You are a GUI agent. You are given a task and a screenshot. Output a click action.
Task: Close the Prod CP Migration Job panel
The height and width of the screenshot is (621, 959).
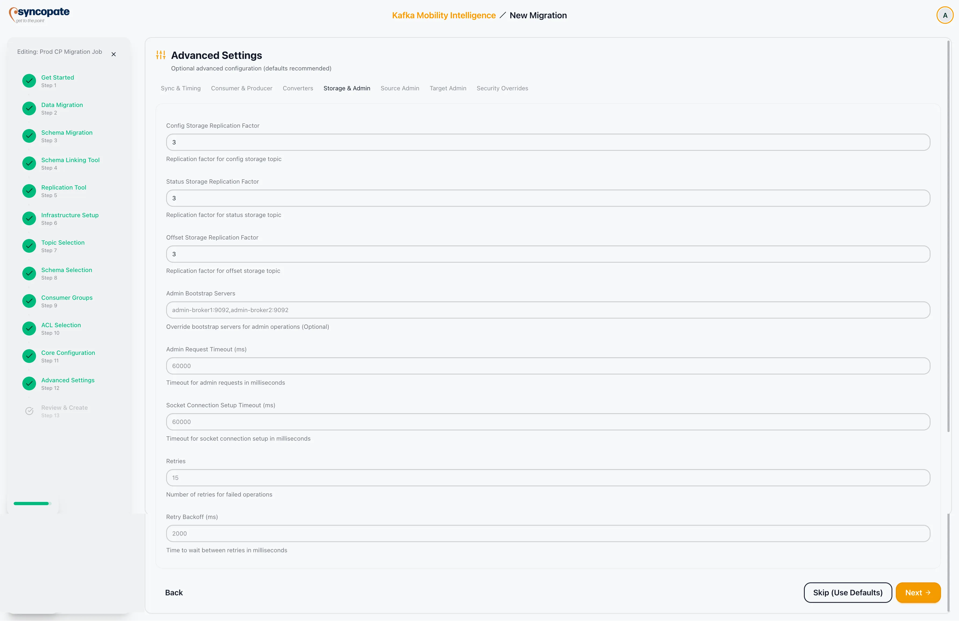coord(113,54)
